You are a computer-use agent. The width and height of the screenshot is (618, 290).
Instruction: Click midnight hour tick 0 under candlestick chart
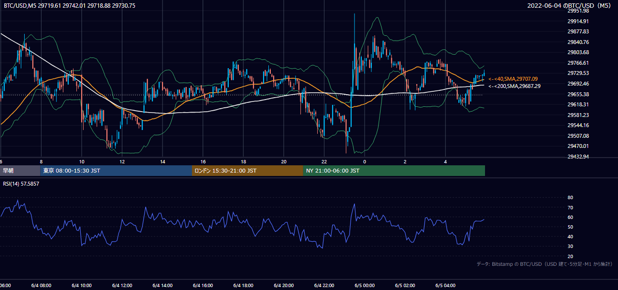point(365,162)
